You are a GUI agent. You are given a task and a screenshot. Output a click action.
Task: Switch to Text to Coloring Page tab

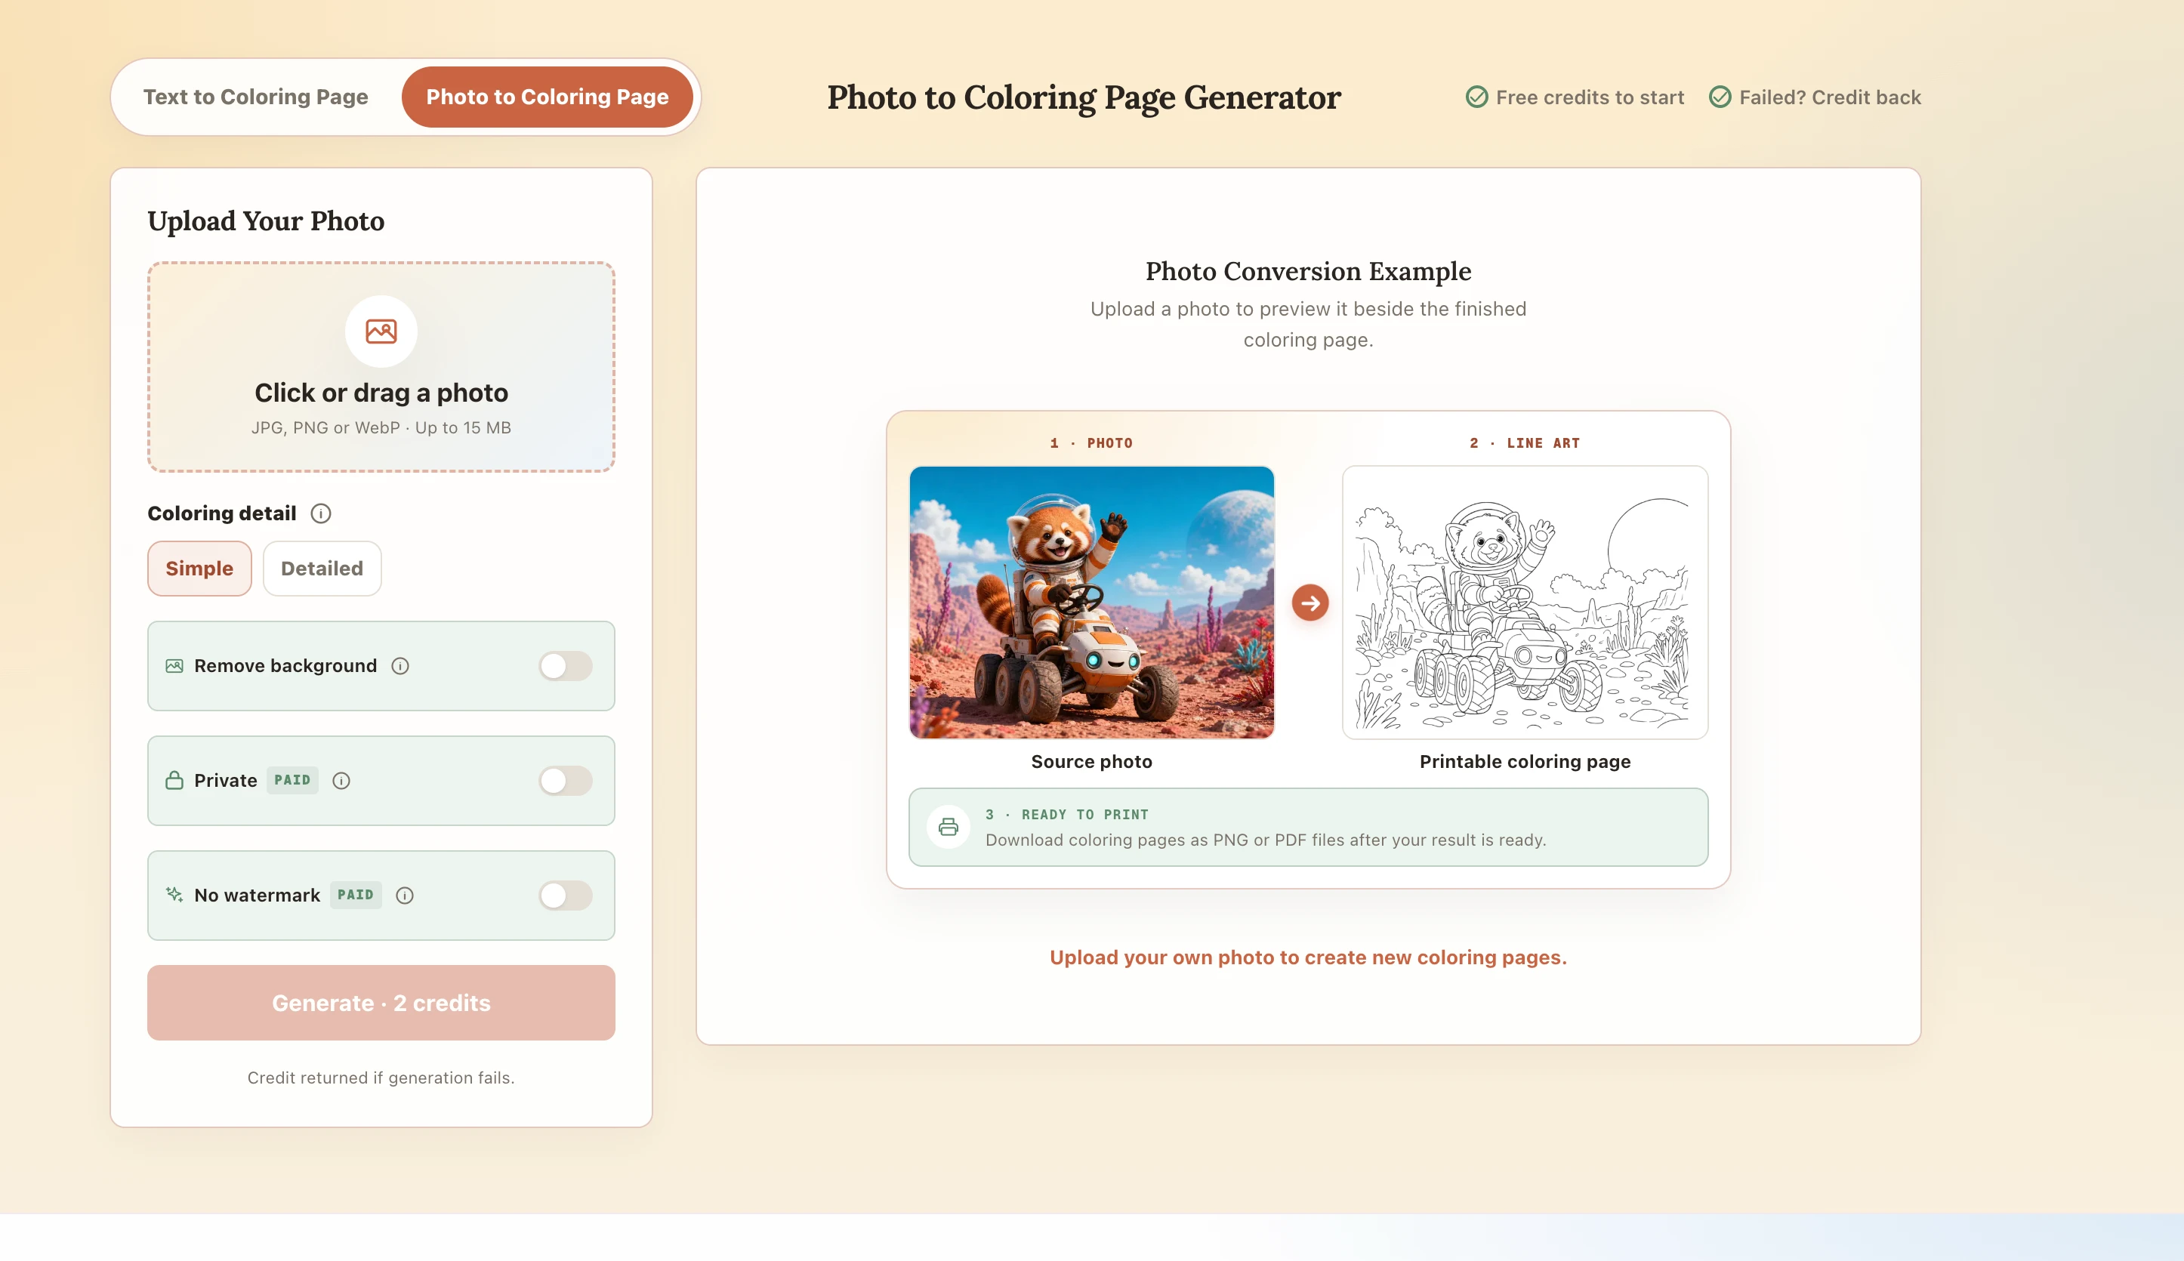[x=255, y=97]
